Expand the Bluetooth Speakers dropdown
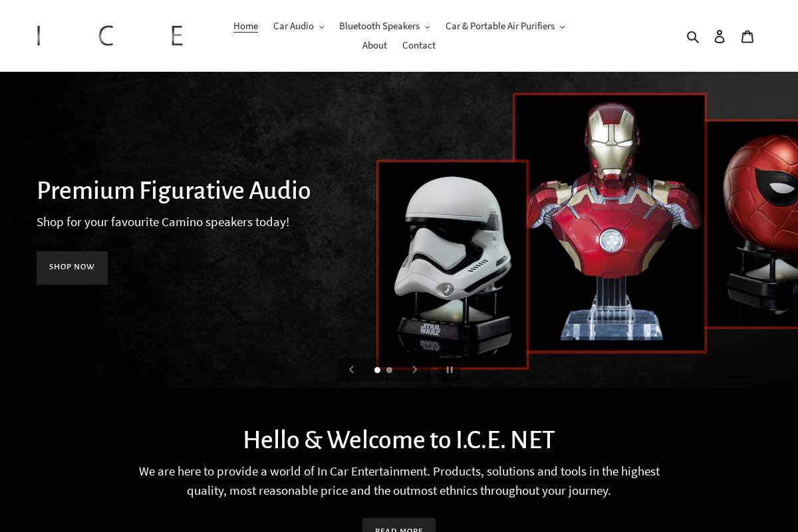 coord(384,26)
